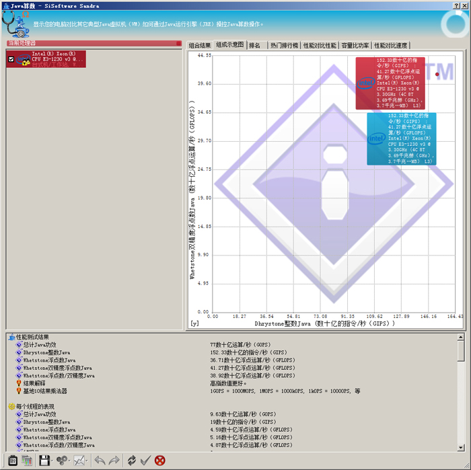Click the value 19数十亿的指令/秒

[243, 422]
